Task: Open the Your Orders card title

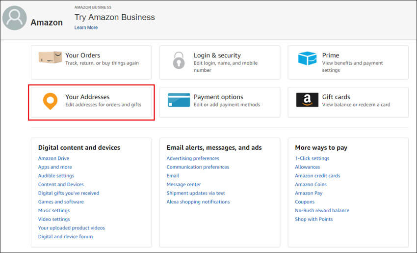Action: click(x=83, y=55)
